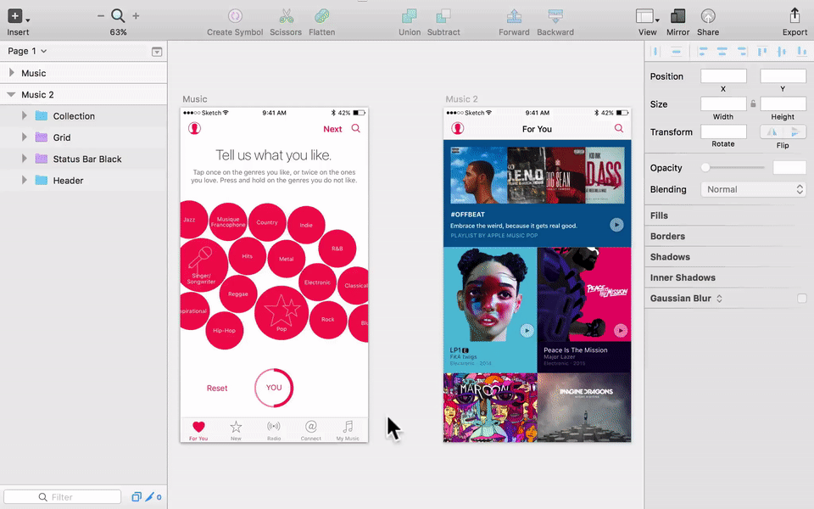This screenshot has width=814, height=509.
Task: Click the Music artboard title label
Action: [195, 98]
